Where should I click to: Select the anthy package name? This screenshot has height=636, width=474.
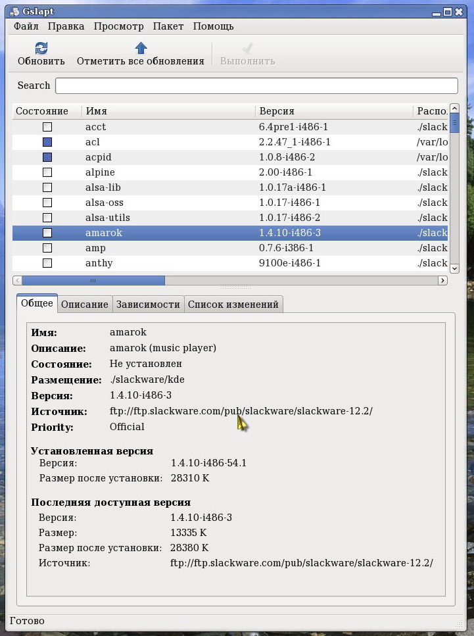pyautogui.click(x=99, y=263)
